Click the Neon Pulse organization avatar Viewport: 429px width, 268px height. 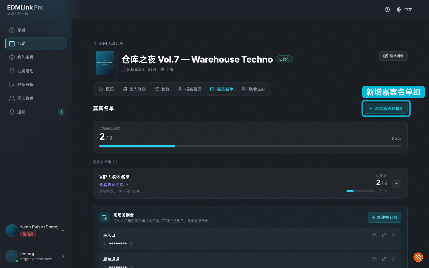(x=12, y=230)
